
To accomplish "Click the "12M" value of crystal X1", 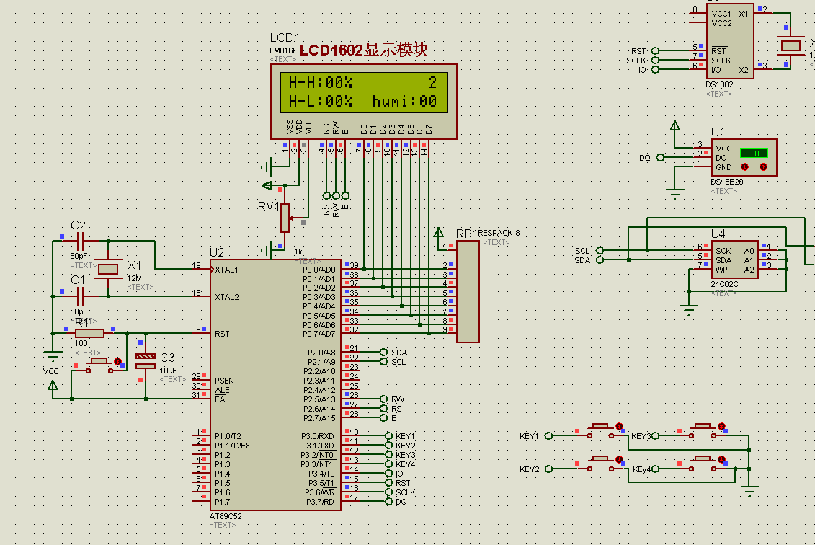I will tap(134, 278).
